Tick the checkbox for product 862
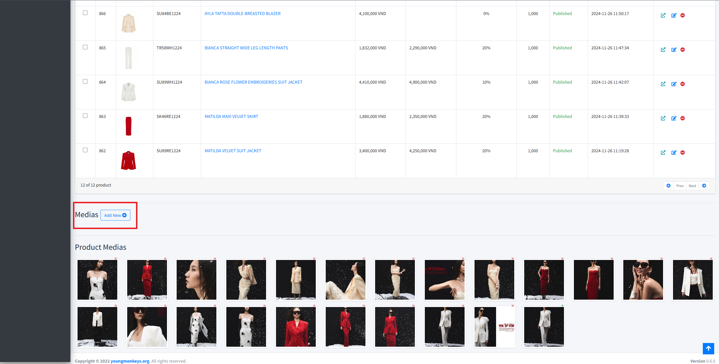The width and height of the screenshot is (719, 364). [x=85, y=150]
